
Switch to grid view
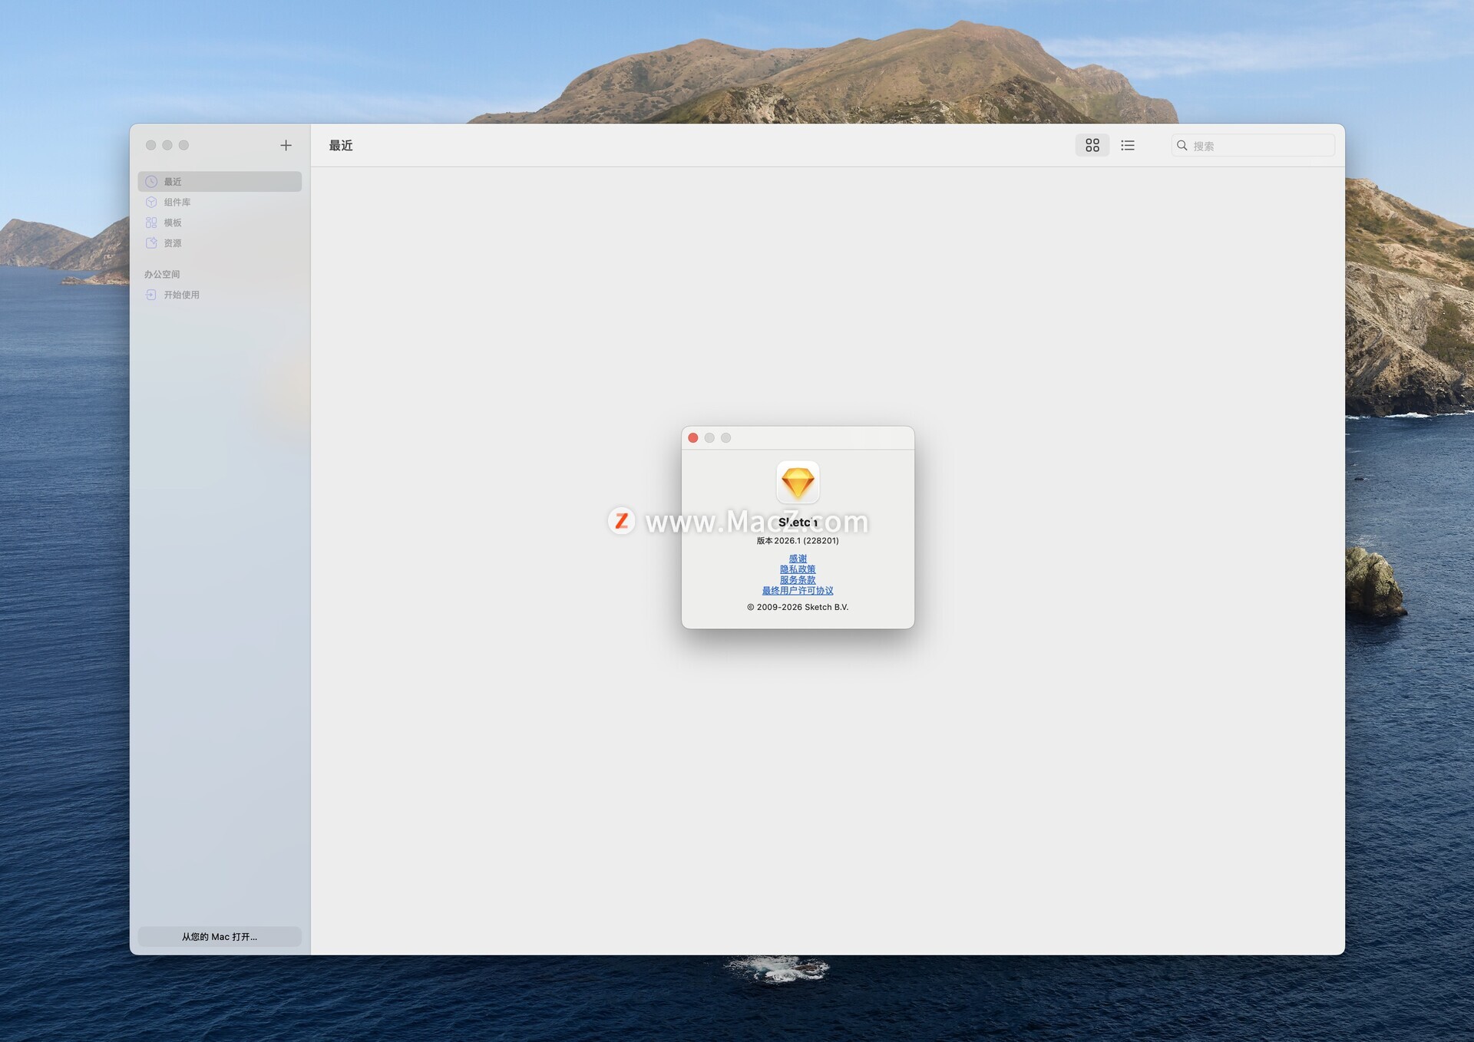click(x=1092, y=145)
